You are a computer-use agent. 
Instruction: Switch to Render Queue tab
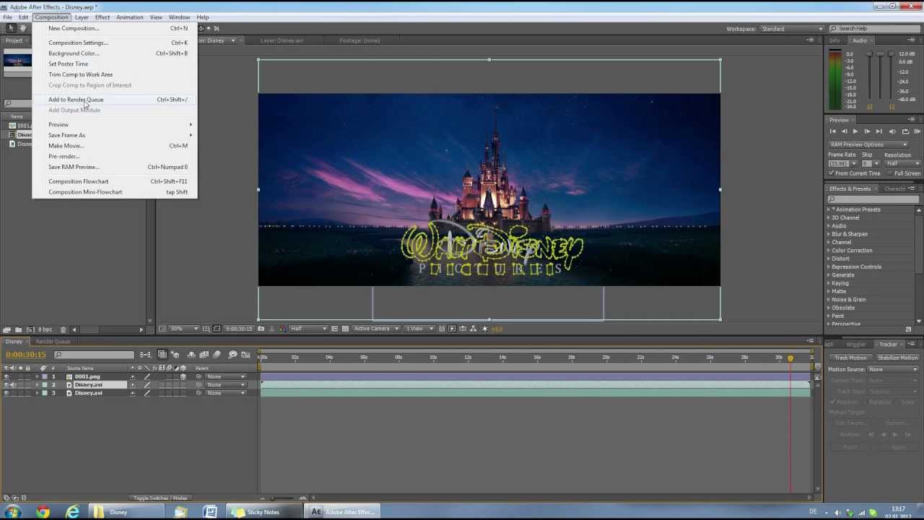(x=53, y=342)
